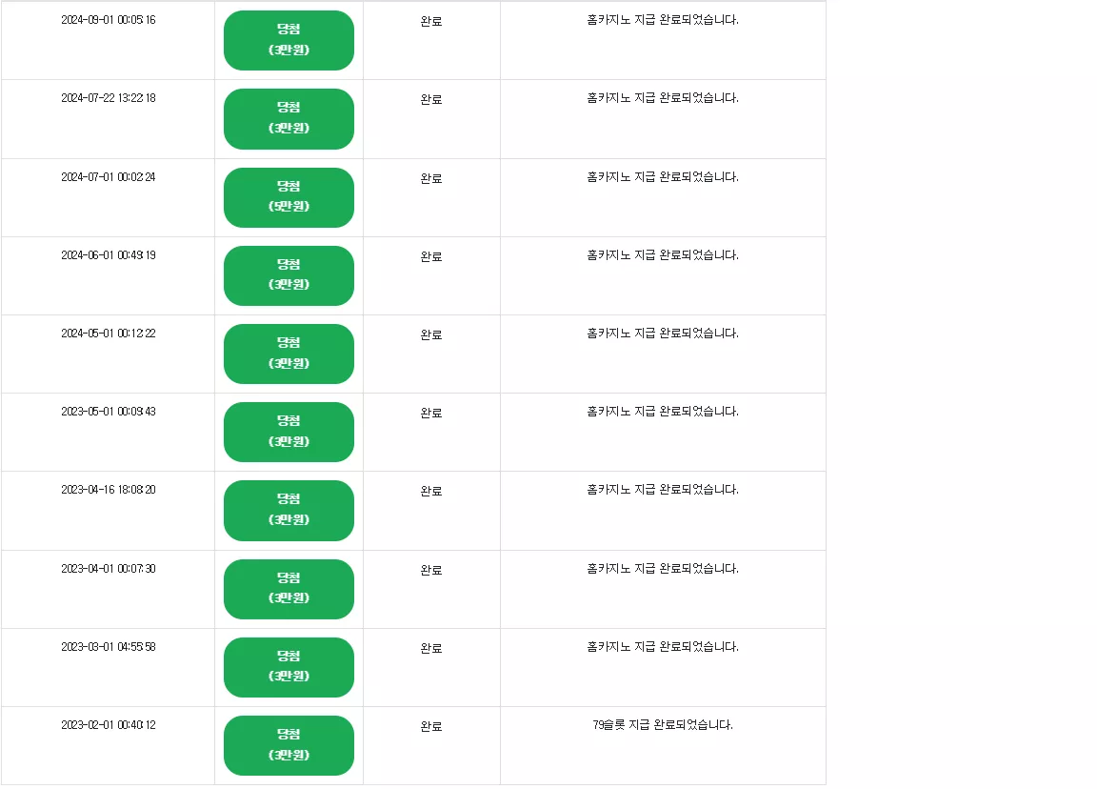
Task: Click the 당첨 button for 2024-06-01 entry
Action: click(x=289, y=275)
